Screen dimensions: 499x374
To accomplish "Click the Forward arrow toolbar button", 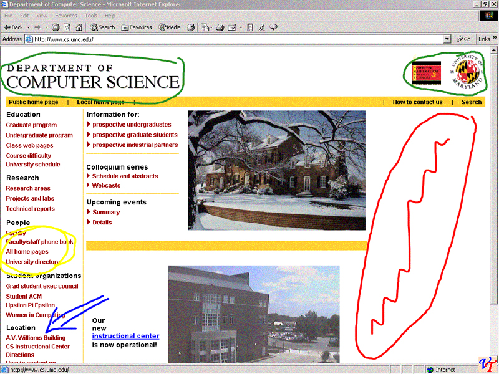I will click(37, 27).
